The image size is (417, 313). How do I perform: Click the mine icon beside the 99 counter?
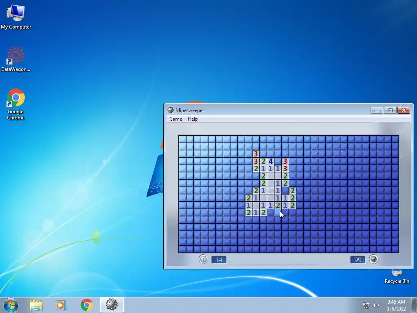point(373,259)
